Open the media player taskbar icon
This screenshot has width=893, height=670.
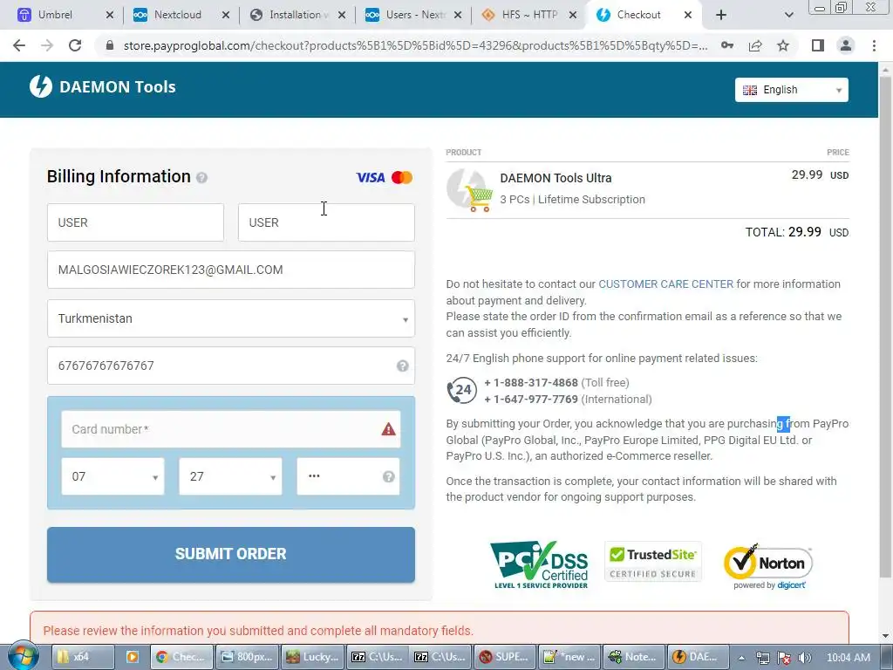coord(133,657)
